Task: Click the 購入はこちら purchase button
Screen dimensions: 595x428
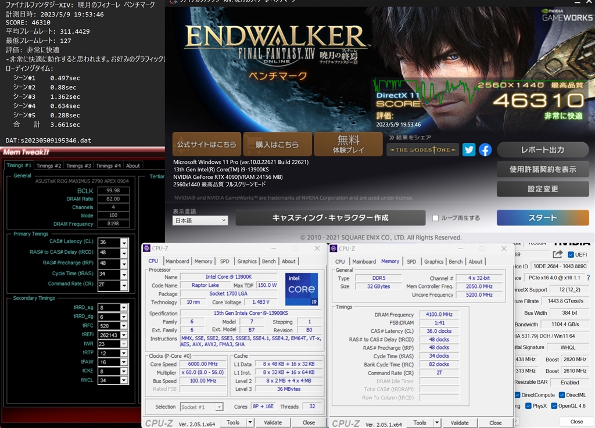Action: click(x=277, y=145)
